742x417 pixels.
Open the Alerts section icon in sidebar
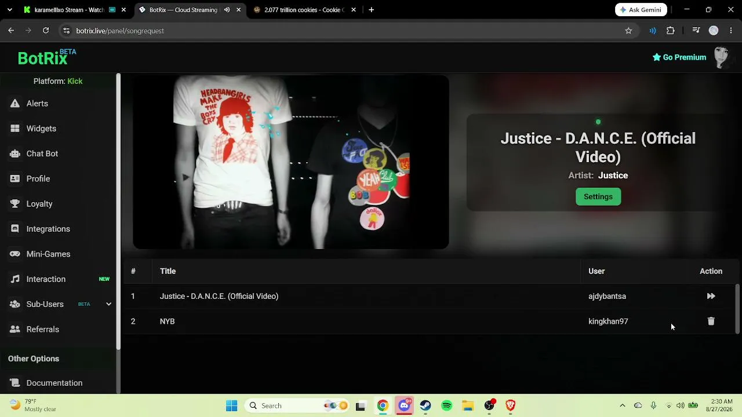tap(15, 104)
